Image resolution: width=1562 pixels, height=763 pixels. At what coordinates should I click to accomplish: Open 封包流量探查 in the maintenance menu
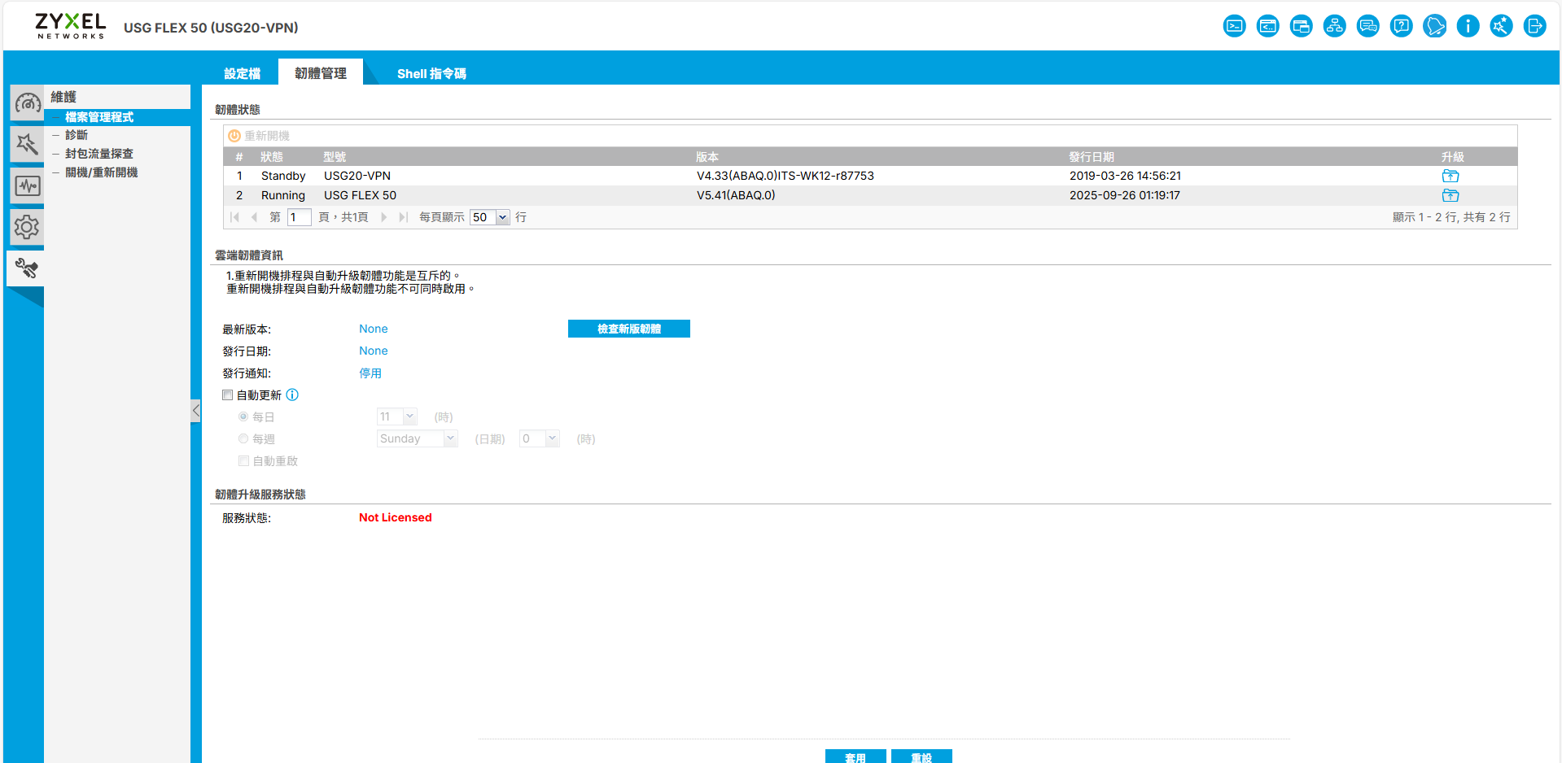99,154
